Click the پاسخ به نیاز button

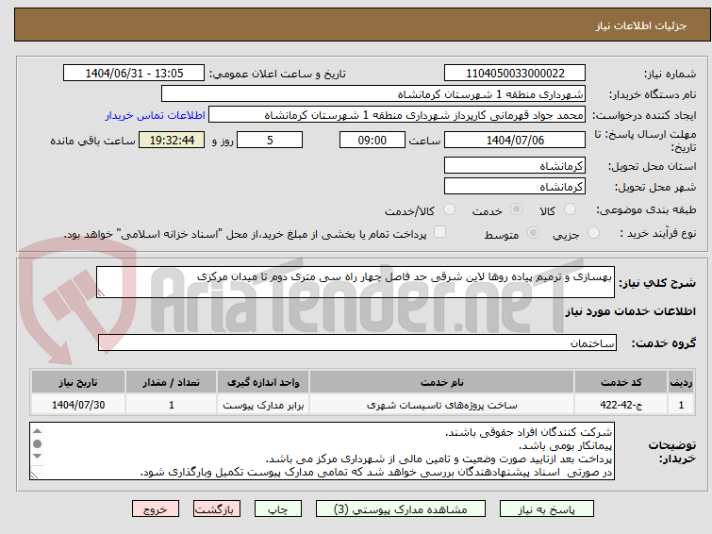click(x=546, y=509)
